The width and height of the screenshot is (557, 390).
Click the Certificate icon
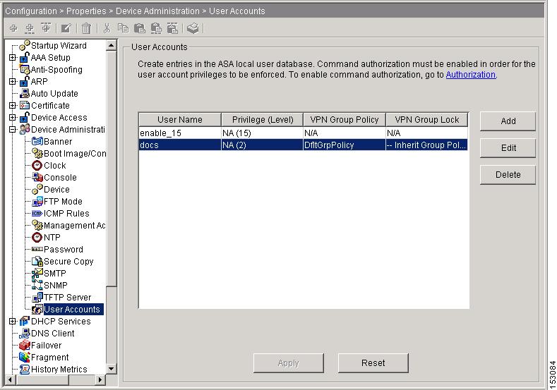(x=25, y=105)
